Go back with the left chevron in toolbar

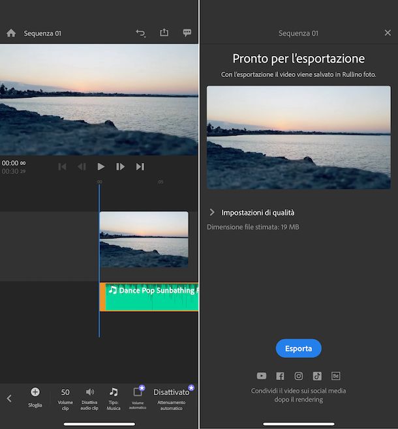point(9,398)
